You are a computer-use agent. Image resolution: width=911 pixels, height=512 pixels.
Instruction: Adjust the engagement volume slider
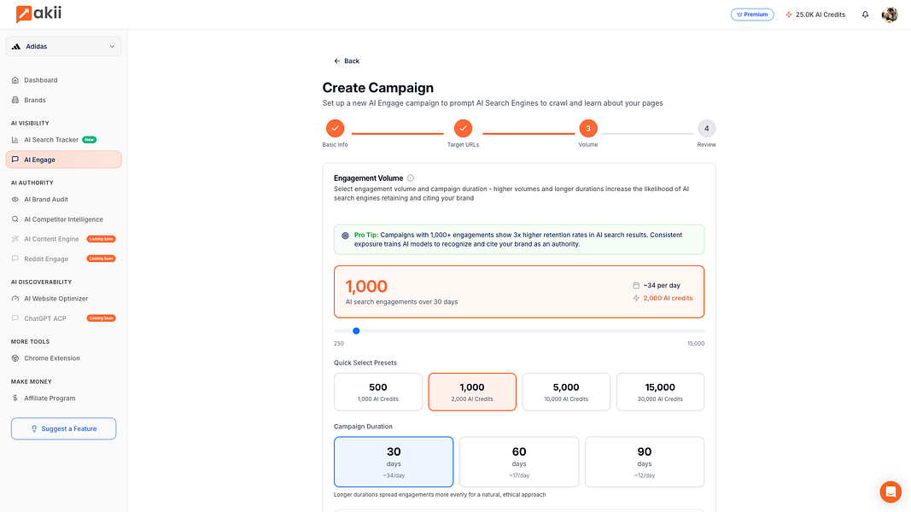[x=356, y=330]
